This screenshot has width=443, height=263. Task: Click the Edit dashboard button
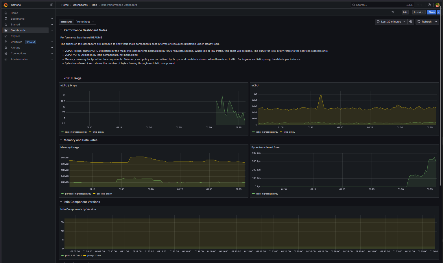405,12
